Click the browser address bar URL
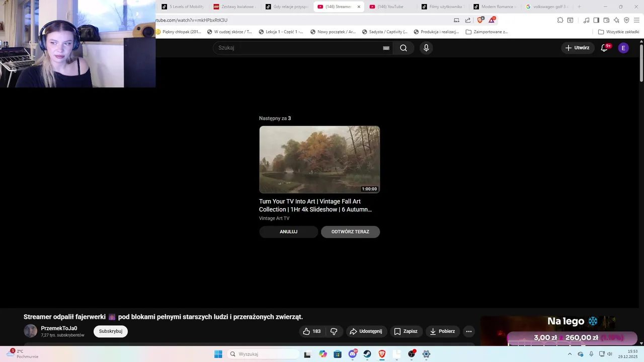 (192, 20)
